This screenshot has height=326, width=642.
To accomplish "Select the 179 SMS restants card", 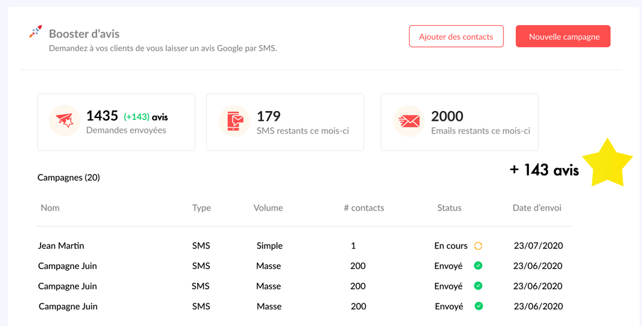I will [285, 122].
